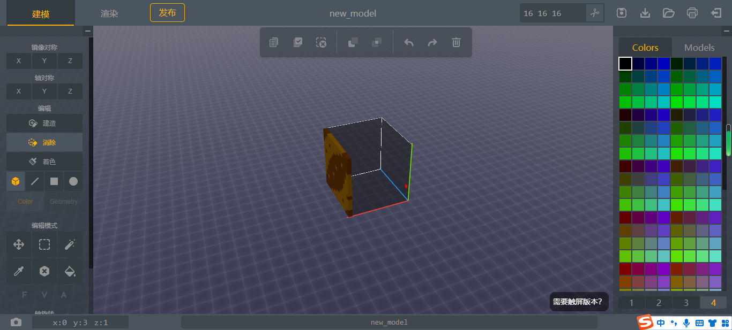Select the line shape tool

coord(35,181)
